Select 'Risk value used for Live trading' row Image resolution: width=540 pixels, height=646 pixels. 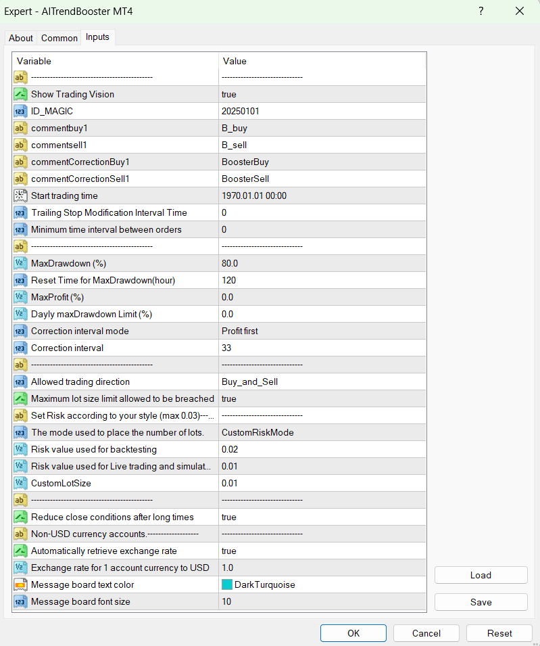point(219,466)
